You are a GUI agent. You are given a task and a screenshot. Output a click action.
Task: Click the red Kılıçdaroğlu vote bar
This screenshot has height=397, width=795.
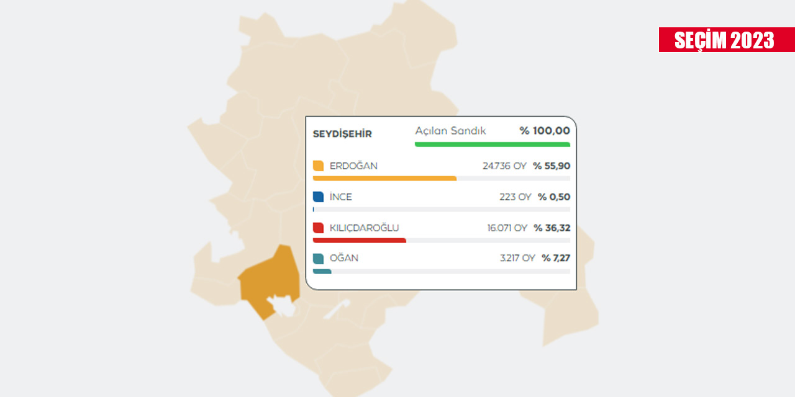359,240
